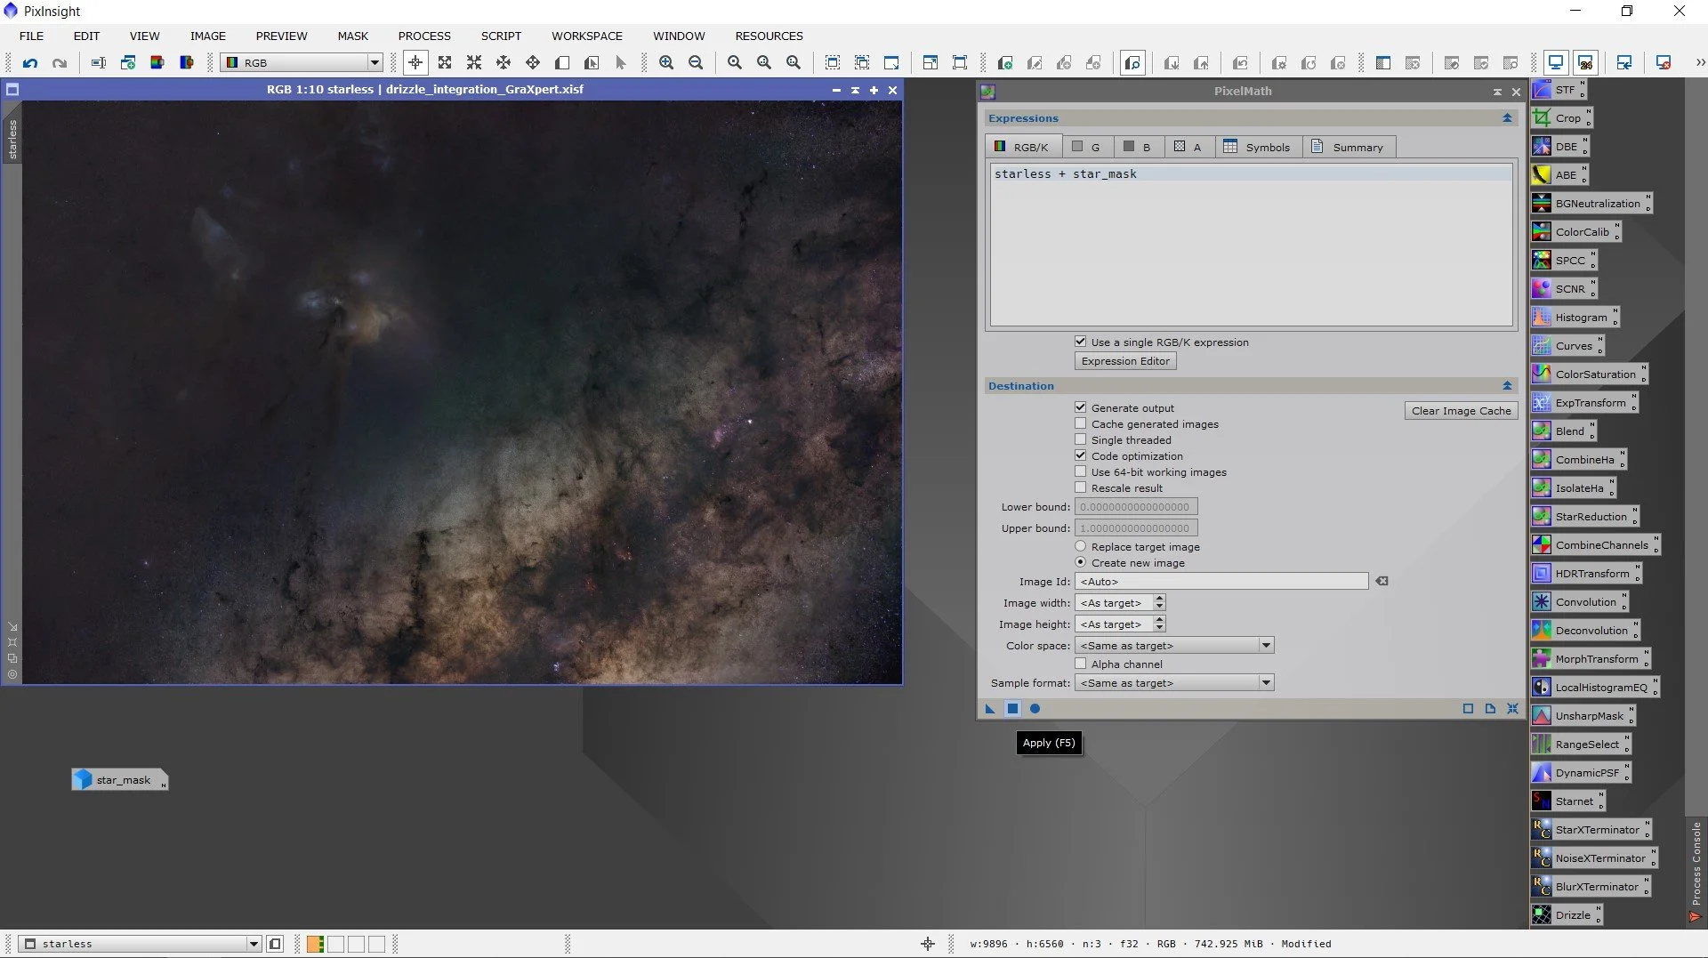Open the Process Console side tab

[x=1696, y=872]
